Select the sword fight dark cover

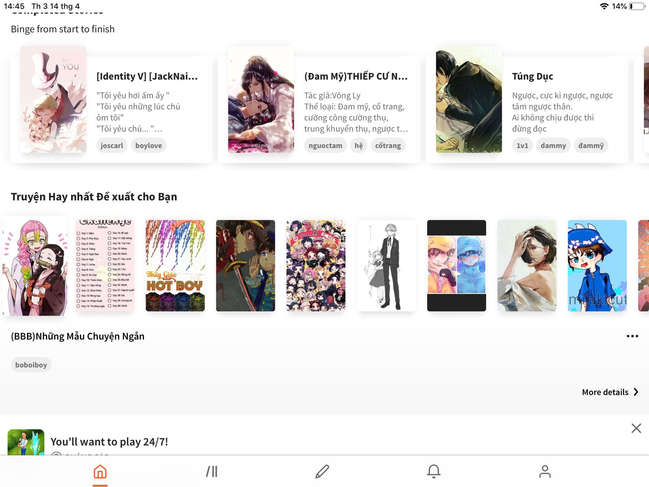click(245, 266)
